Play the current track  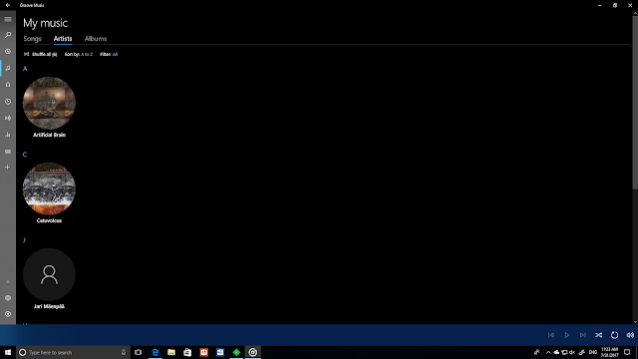pyautogui.click(x=567, y=335)
